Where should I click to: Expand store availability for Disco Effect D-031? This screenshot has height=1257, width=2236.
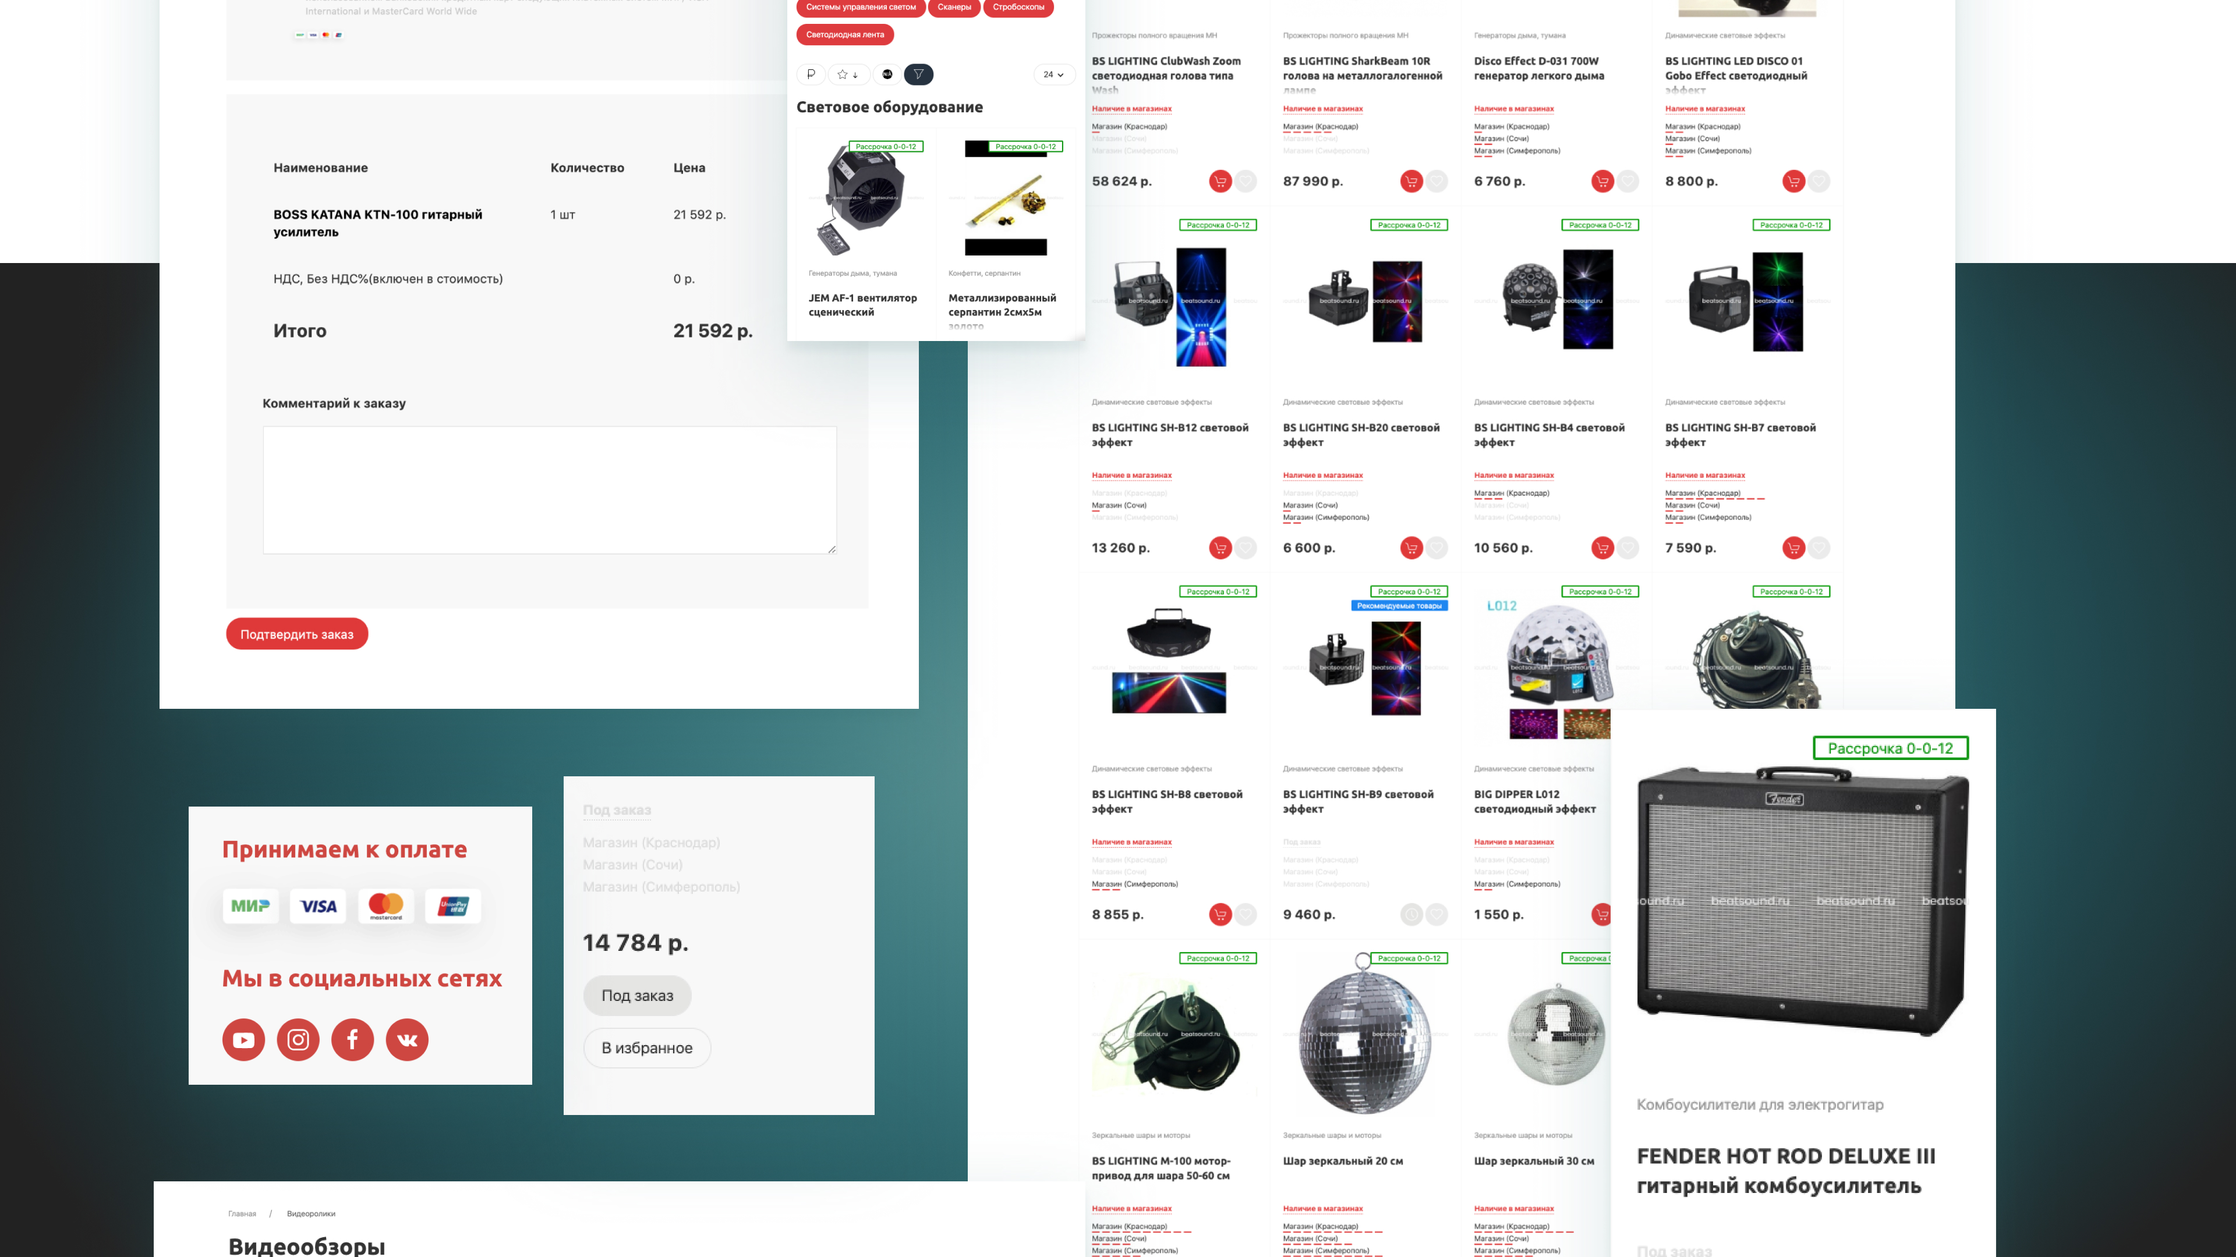click(x=1514, y=109)
